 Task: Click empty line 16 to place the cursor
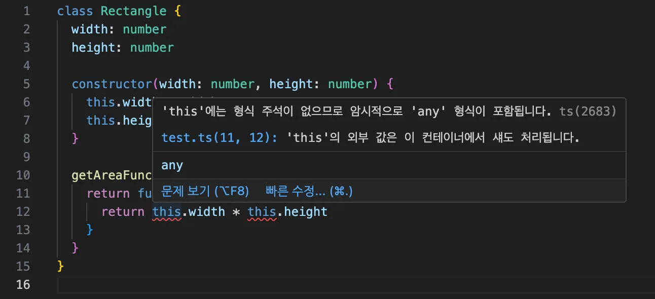pos(101,285)
